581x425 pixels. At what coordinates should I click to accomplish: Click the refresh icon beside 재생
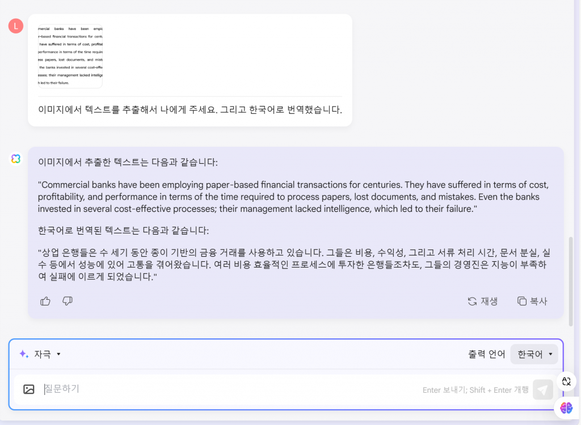click(x=471, y=301)
